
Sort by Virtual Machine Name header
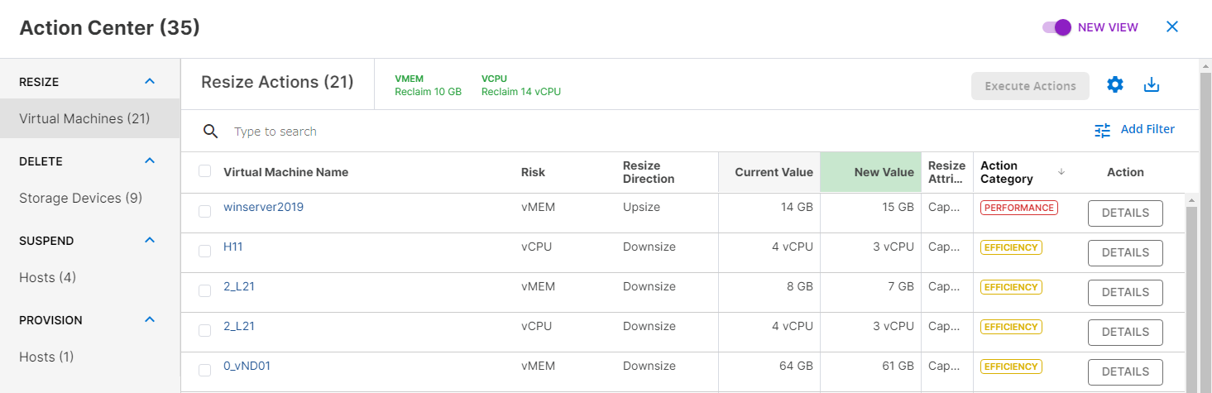[285, 172]
